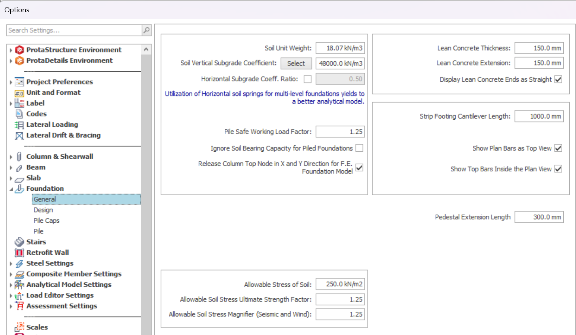Click the settings tree scroll up arrow

click(146, 49)
